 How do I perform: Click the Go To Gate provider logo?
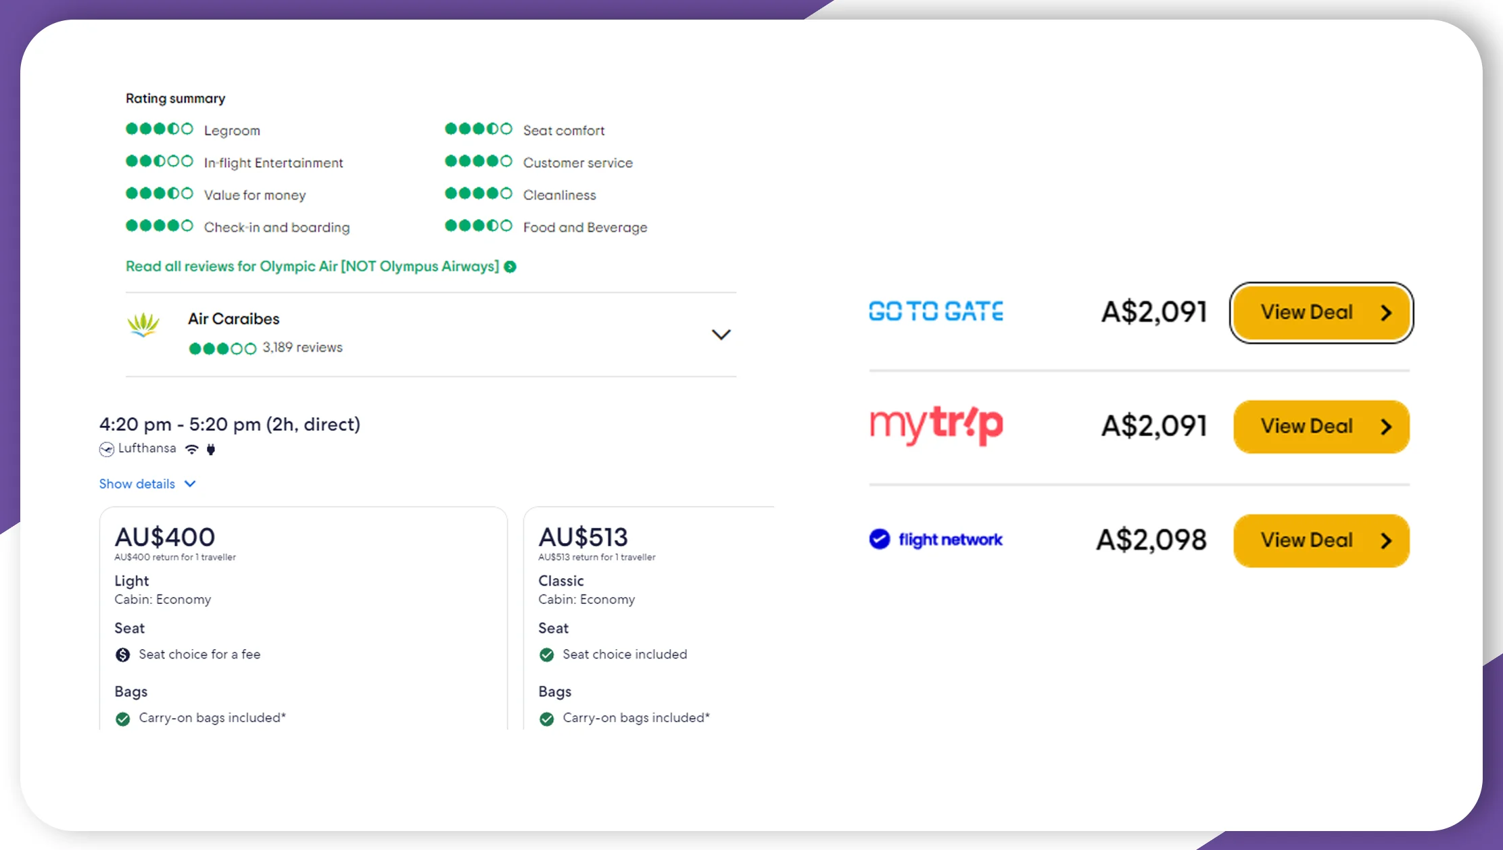pyautogui.click(x=936, y=312)
